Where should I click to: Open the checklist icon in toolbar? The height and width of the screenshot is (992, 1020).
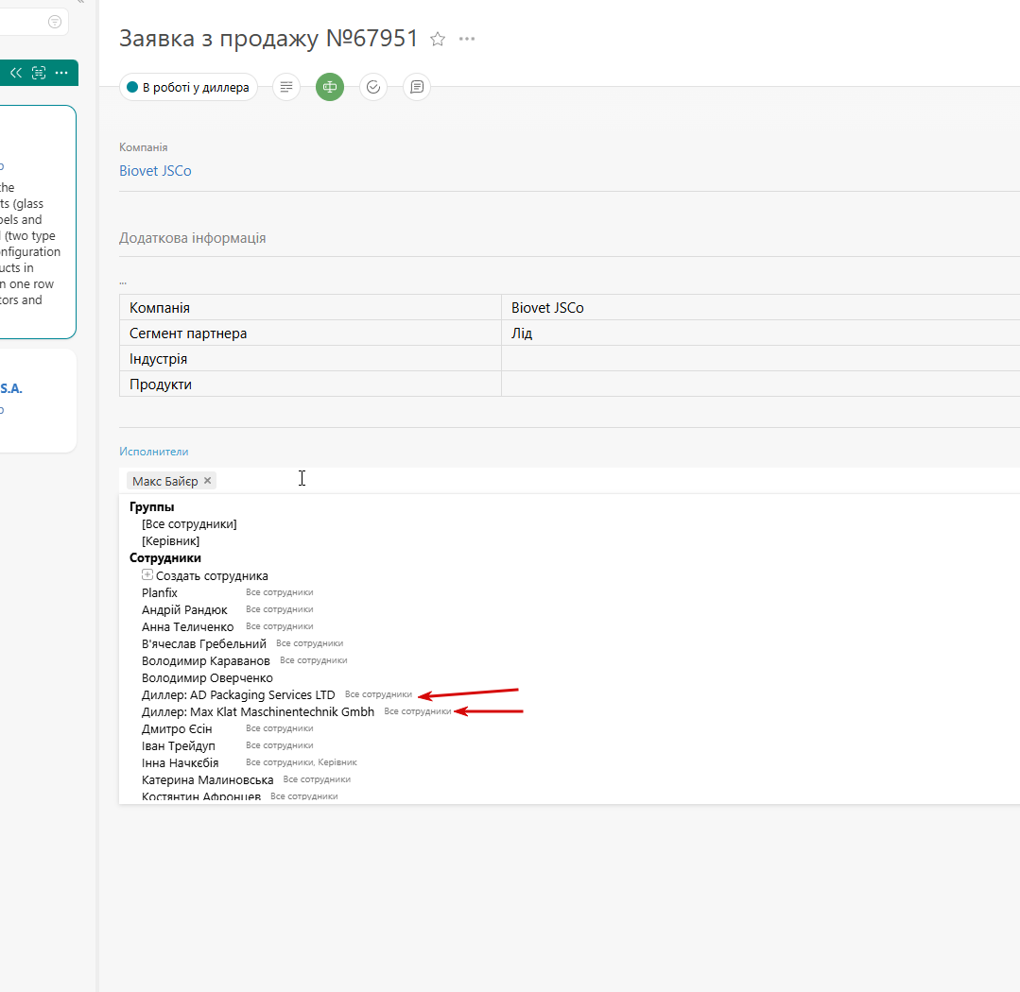373,87
